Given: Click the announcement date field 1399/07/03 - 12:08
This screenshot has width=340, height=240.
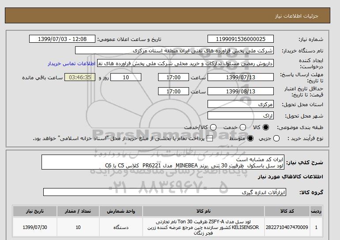Looking at the screenshot, I should point(62,39).
